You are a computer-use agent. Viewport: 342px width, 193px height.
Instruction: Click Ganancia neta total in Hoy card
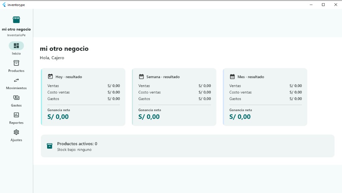pos(58,117)
